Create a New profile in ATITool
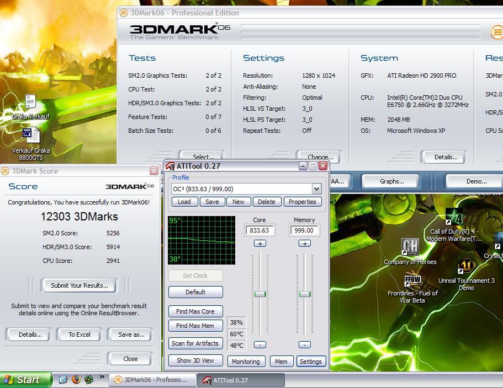Image resolution: width=503 pixels, height=388 pixels. point(239,202)
